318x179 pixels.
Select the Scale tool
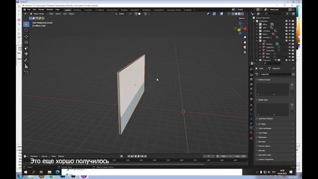point(26,48)
